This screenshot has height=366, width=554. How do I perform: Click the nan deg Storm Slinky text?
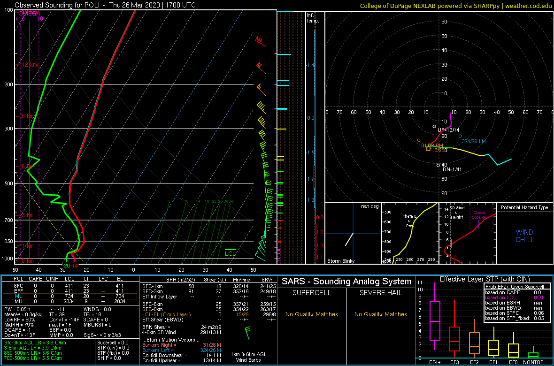point(370,206)
